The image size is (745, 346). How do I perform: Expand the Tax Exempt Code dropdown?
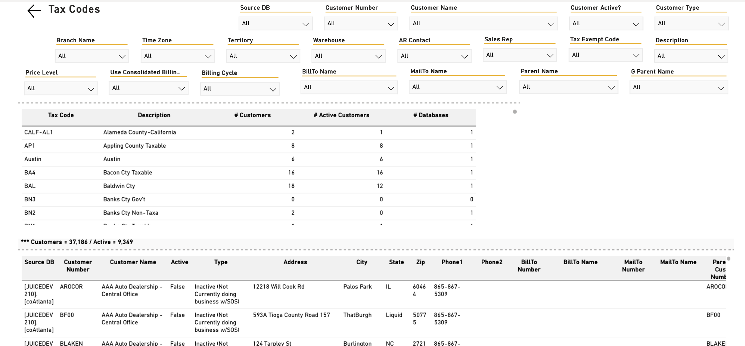(605, 55)
